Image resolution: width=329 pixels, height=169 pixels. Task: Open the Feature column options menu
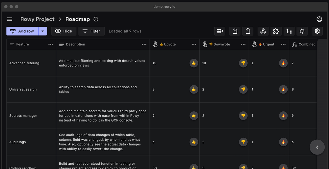51,44
